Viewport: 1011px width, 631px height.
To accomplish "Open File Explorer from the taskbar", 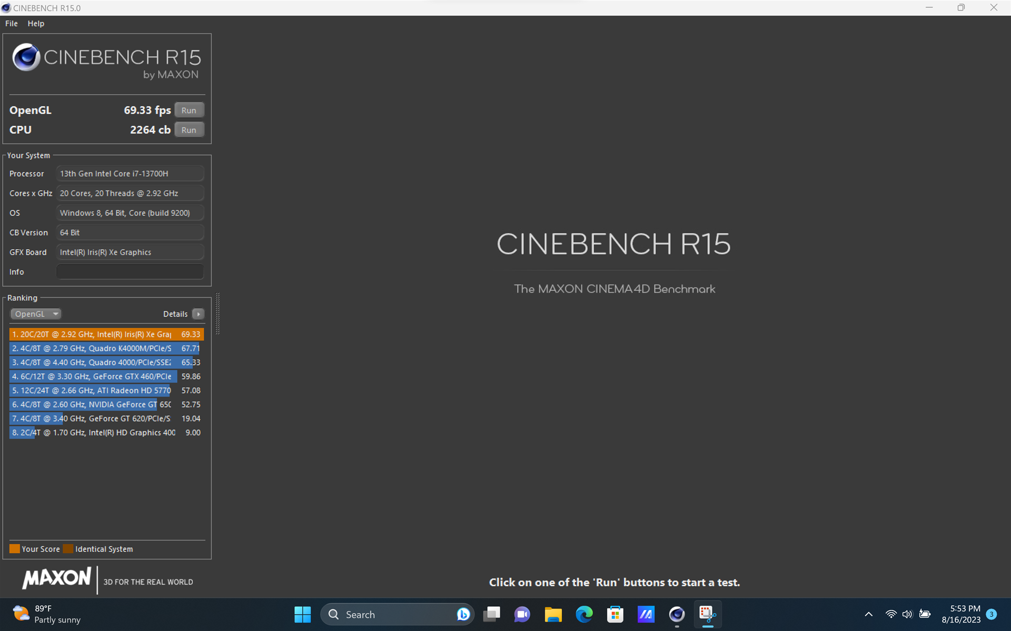I will [x=553, y=614].
